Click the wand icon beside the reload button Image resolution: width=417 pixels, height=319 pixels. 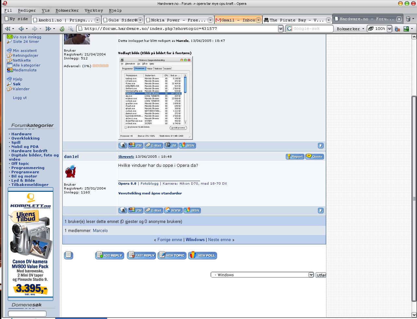point(70,29)
